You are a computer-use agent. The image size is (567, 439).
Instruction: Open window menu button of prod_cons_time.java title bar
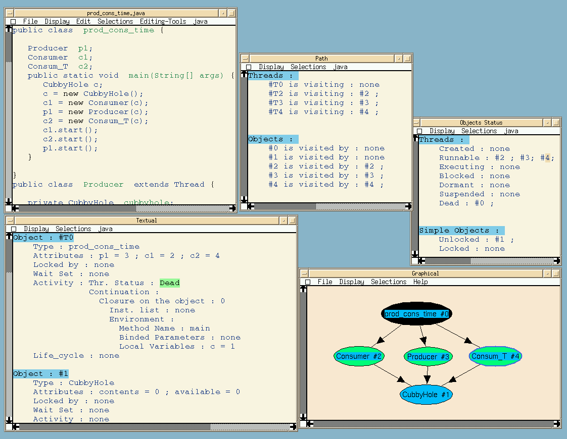pyautogui.click(x=9, y=13)
